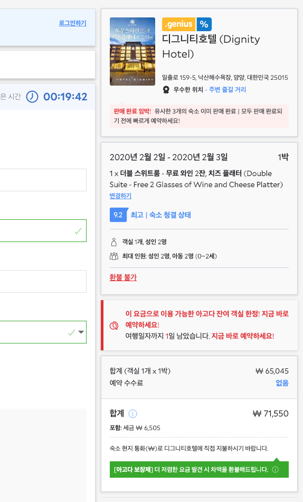Viewport: 303px width, 502px height.
Task: Open the Dignity Hotel thumbnail photo
Action: [x=132, y=52]
